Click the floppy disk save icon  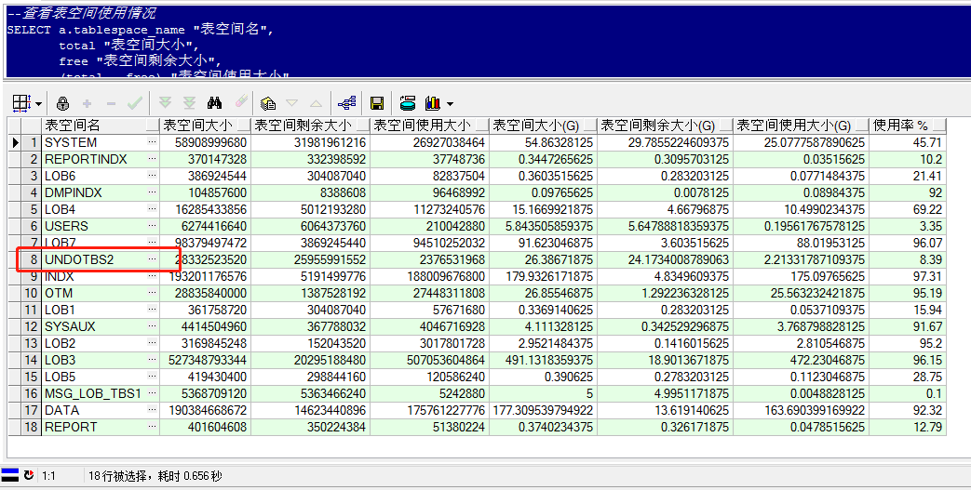[x=377, y=103]
